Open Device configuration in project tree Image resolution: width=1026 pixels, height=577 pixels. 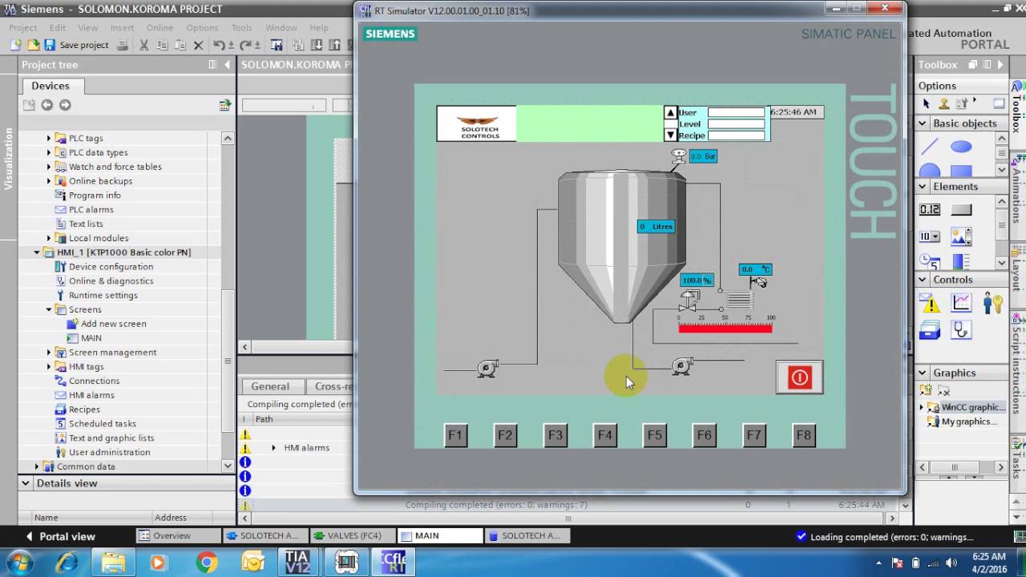(111, 267)
